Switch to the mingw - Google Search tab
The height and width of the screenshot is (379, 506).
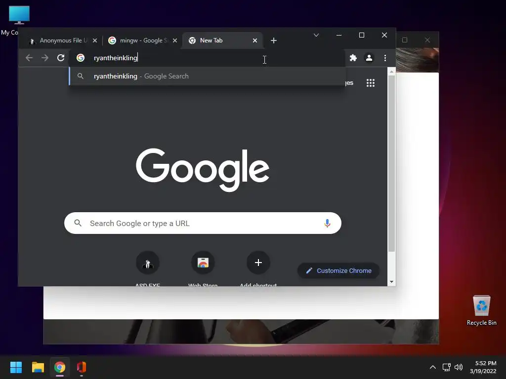[x=142, y=40]
